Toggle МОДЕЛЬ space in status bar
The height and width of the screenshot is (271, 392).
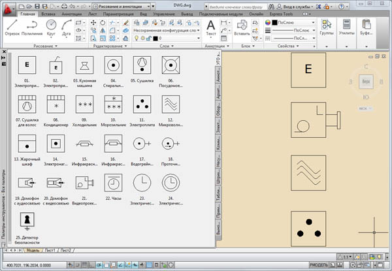click(x=319, y=264)
